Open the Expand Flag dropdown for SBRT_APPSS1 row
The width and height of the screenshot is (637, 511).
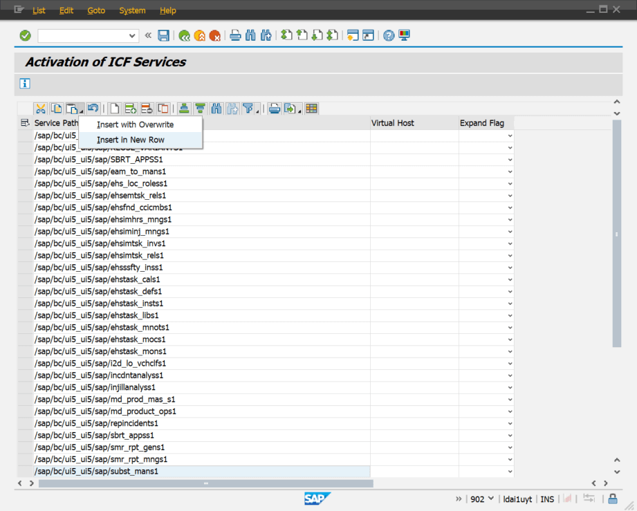click(510, 160)
